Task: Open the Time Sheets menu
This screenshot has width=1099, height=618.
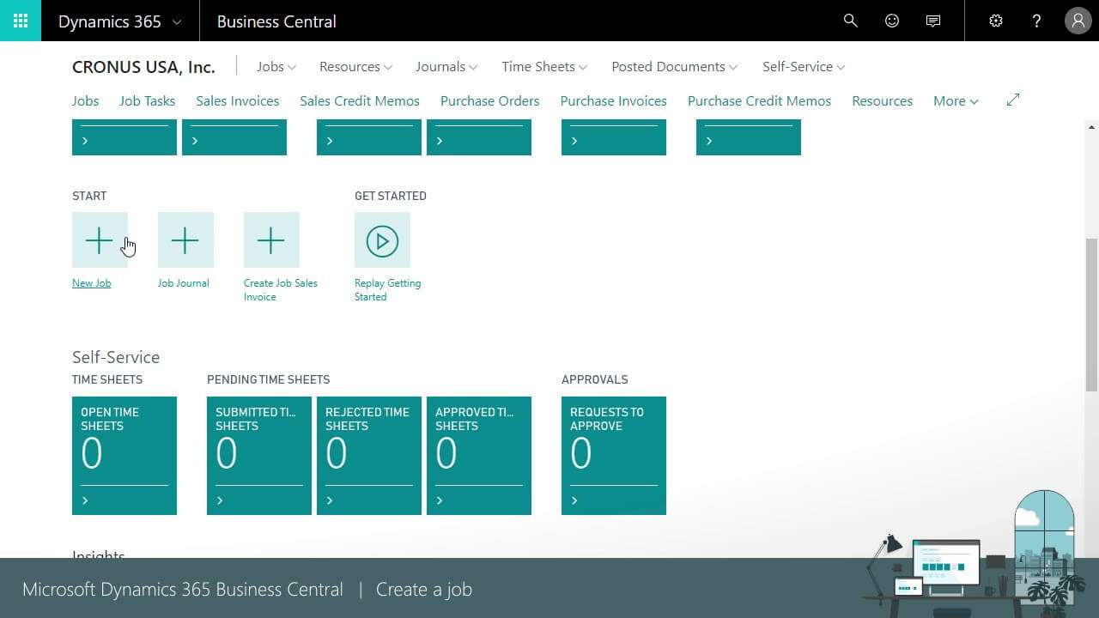Action: click(x=543, y=66)
